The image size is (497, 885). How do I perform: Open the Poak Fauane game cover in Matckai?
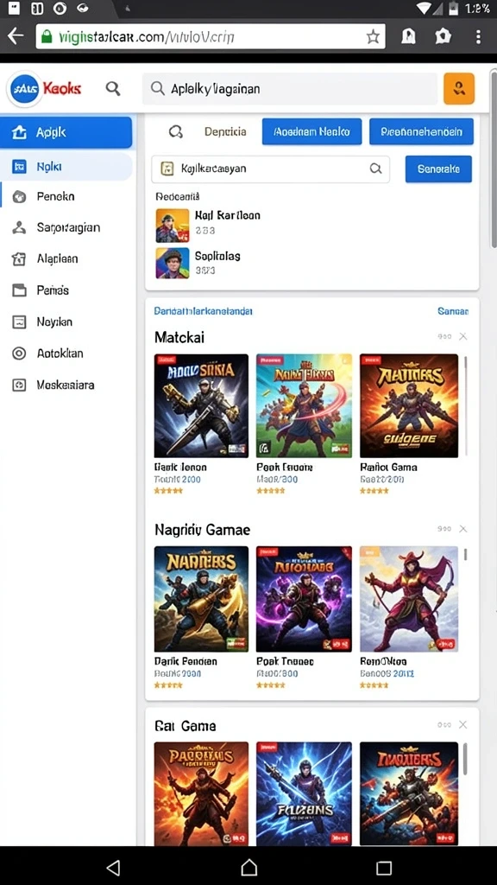[305, 406]
